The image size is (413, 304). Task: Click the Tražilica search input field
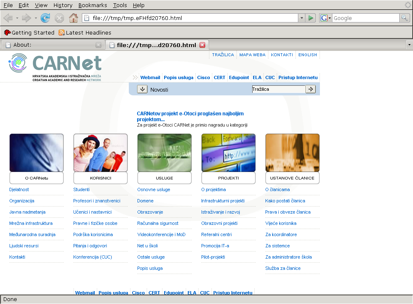[x=279, y=89]
